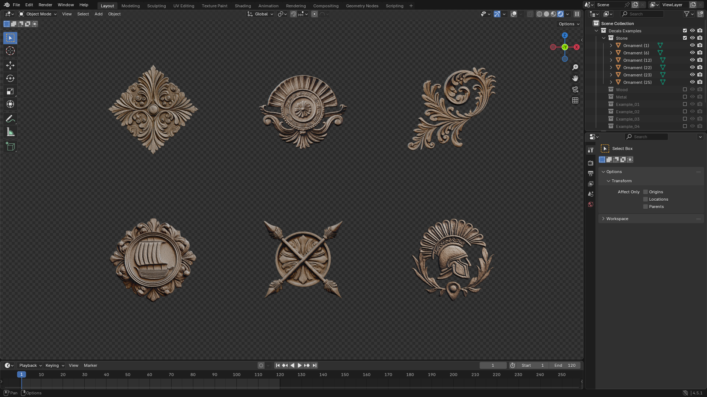Expand the Ornament (22) tree item

pyautogui.click(x=611, y=67)
